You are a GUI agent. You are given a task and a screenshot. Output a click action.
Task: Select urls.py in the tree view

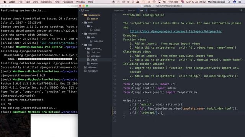[94, 60]
